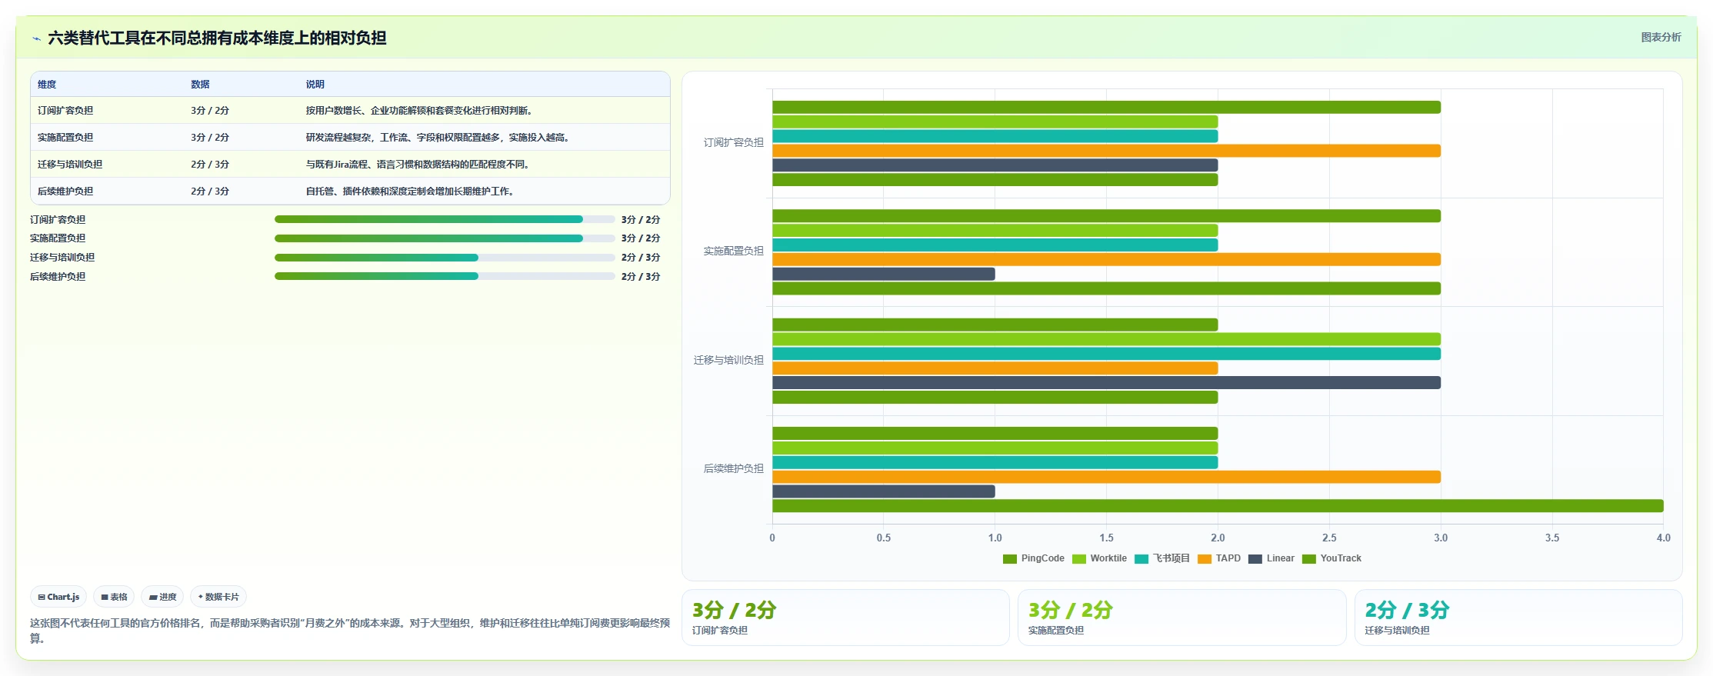Toggle the Worktile legend item
The width and height of the screenshot is (1713, 676).
tap(1099, 558)
